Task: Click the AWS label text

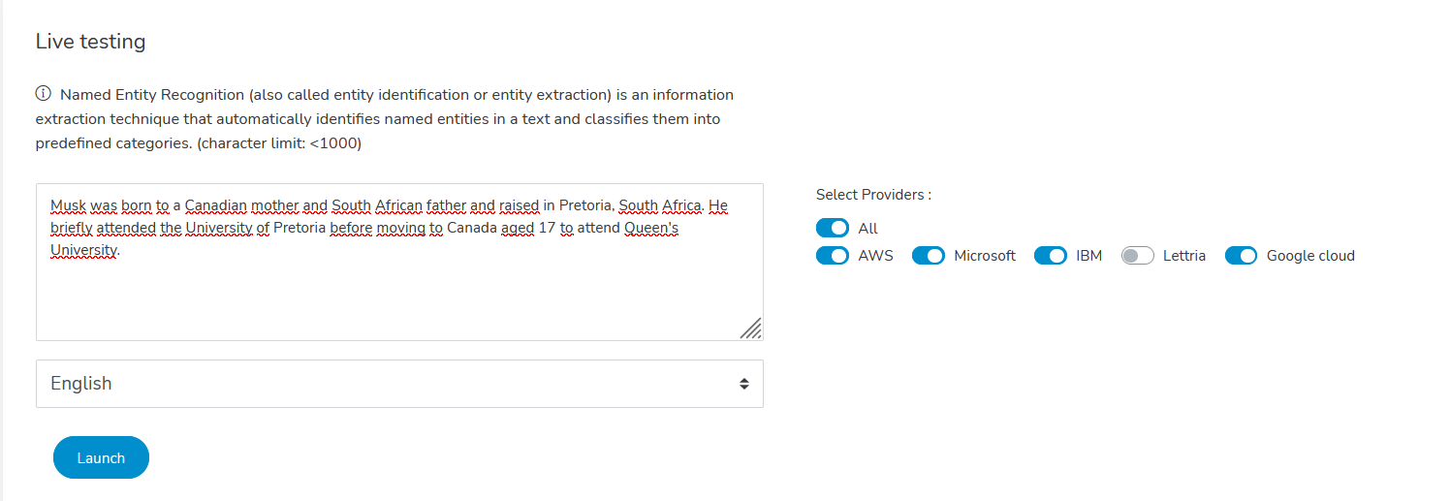Action: point(876,256)
